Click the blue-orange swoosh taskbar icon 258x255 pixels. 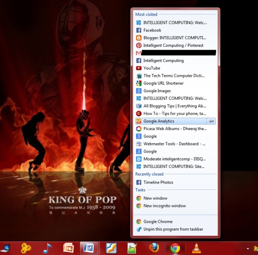click(x=111, y=248)
